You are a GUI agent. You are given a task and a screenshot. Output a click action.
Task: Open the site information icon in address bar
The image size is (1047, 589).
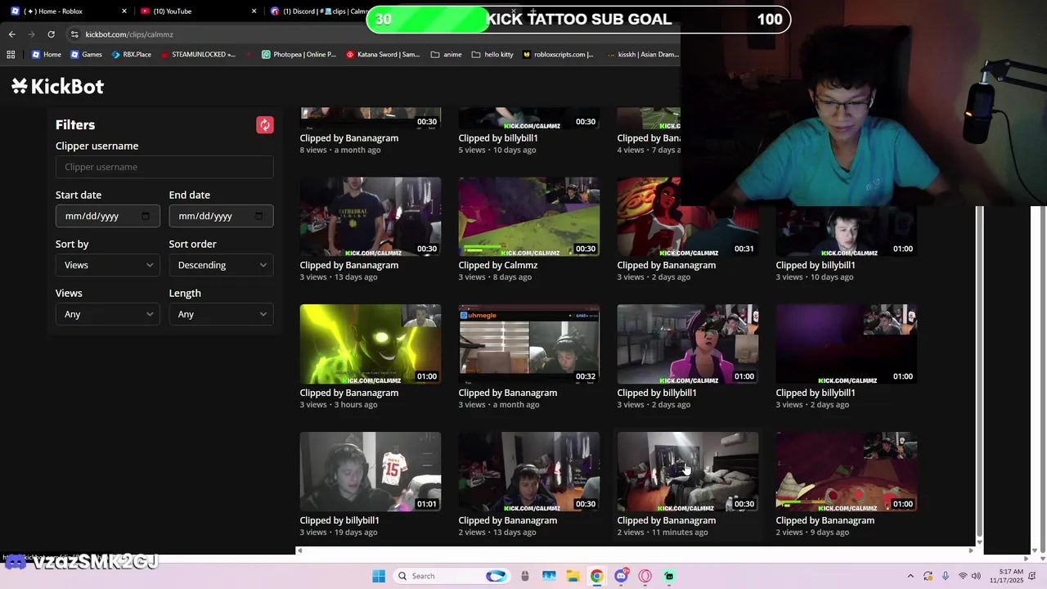(74, 34)
